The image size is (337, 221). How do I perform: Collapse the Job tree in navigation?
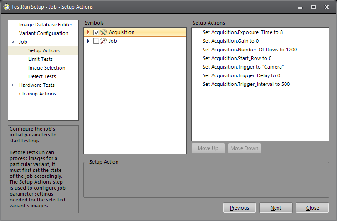[13, 42]
